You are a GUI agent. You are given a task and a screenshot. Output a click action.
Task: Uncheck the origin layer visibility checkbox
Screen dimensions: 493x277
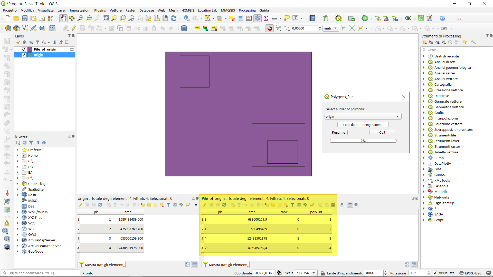24,55
